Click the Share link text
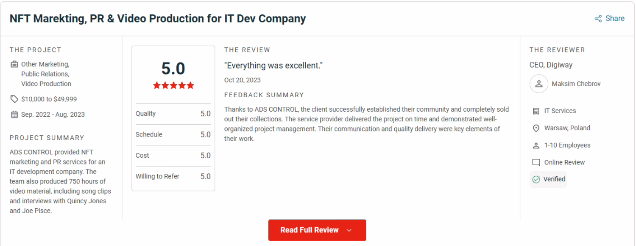This screenshot has height=246, width=636. (615, 19)
